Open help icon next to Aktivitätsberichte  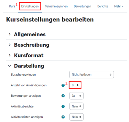tap(63, 106)
